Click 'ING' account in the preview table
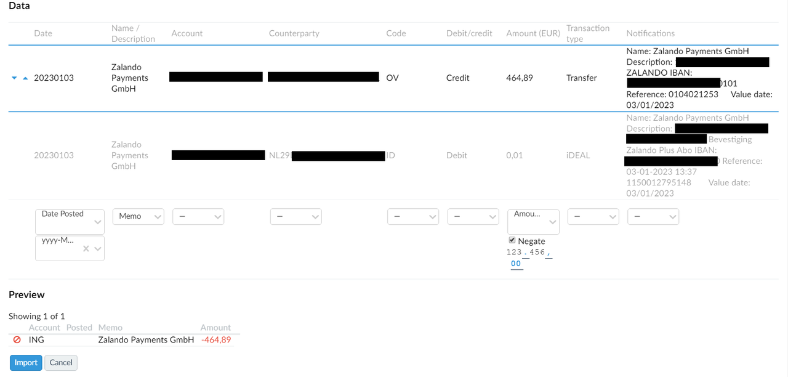This screenshot has height=377, width=788. pyautogui.click(x=36, y=339)
